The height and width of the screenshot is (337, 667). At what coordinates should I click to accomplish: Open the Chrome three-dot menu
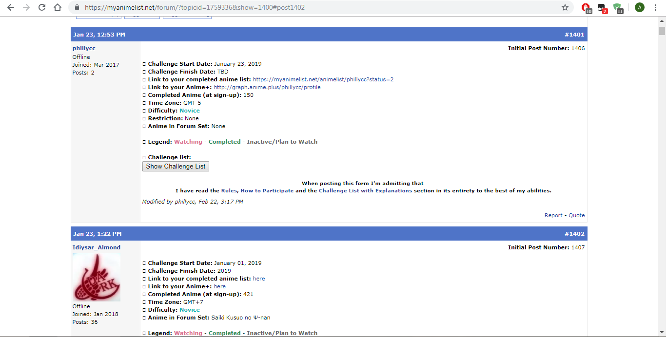pyautogui.click(x=656, y=7)
